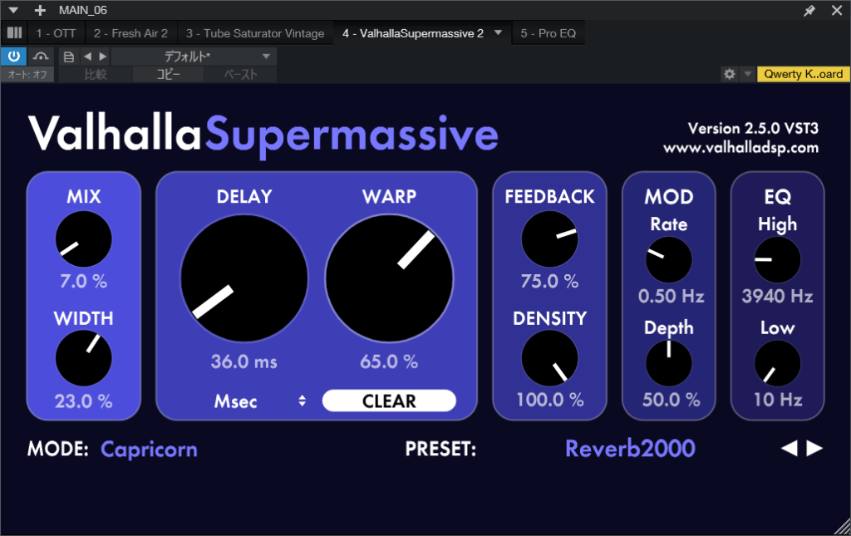Open the plugin settings gear
Screen dimensions: 851x536
(730, 74)
